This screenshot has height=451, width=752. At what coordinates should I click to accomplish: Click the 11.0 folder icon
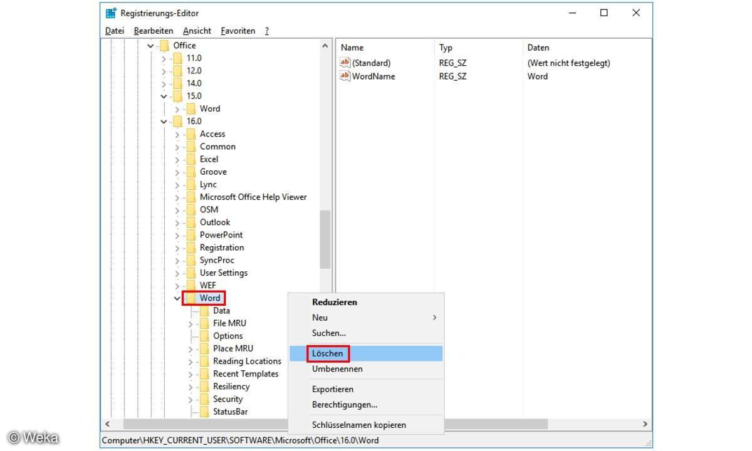coord(177,58)
